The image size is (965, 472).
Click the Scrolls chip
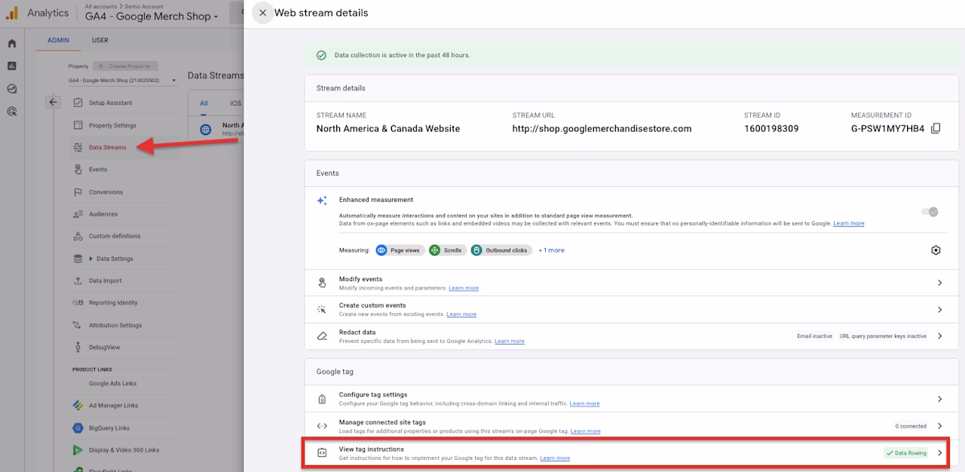pyautogui.click(x=446, y=250)
